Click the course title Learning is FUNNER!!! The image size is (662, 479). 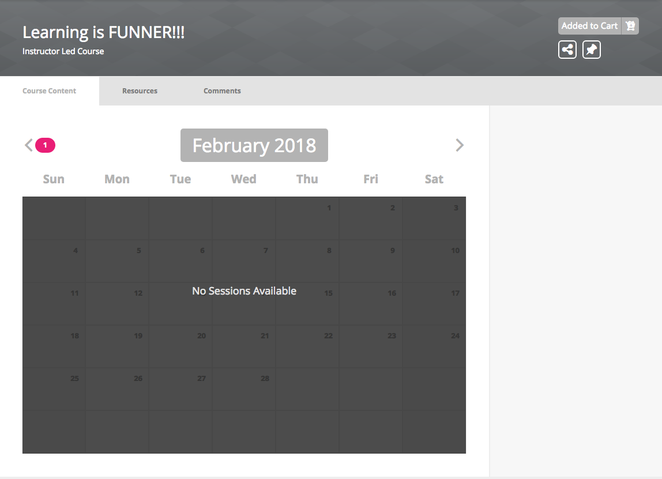coord(103,32)
